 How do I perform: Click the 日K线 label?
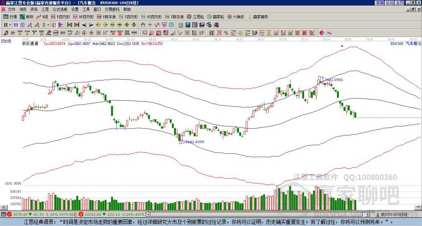6,41
